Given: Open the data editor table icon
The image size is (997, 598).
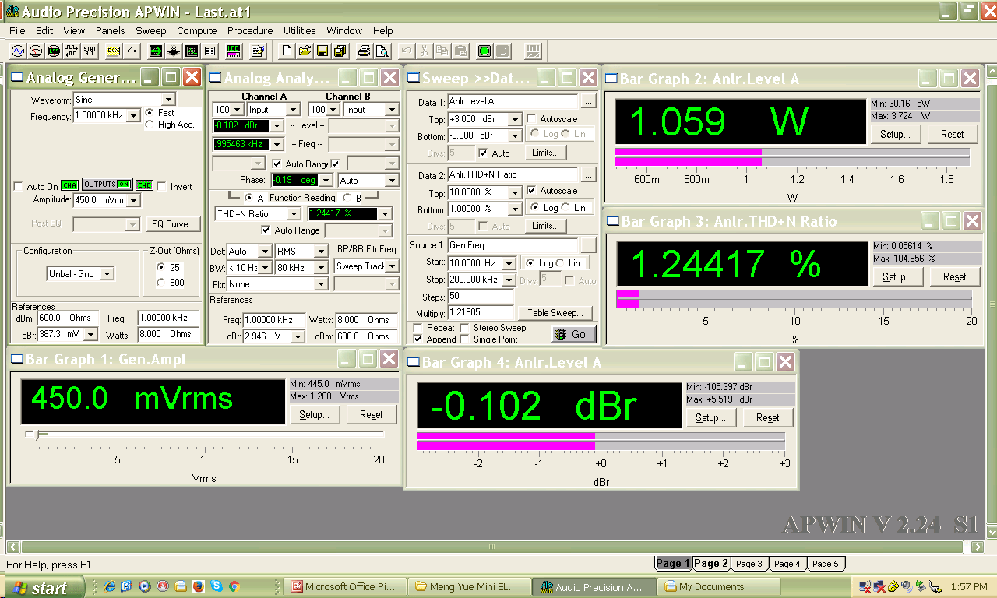Looking at the screenshot, I should pyautogui.click(x=210, y=51).
